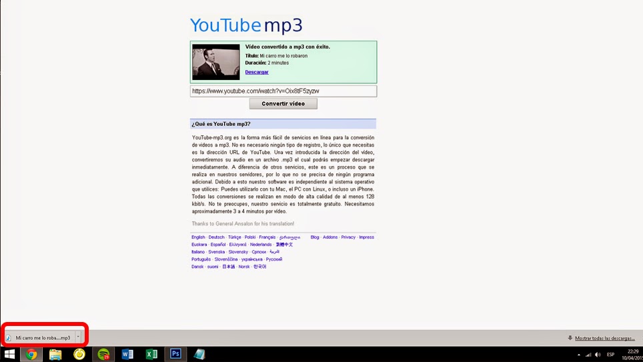Image resolution: width=643 pixels, height=362 pixels.
Task: Click the YouTube URL input field
Action: point(283,91)
